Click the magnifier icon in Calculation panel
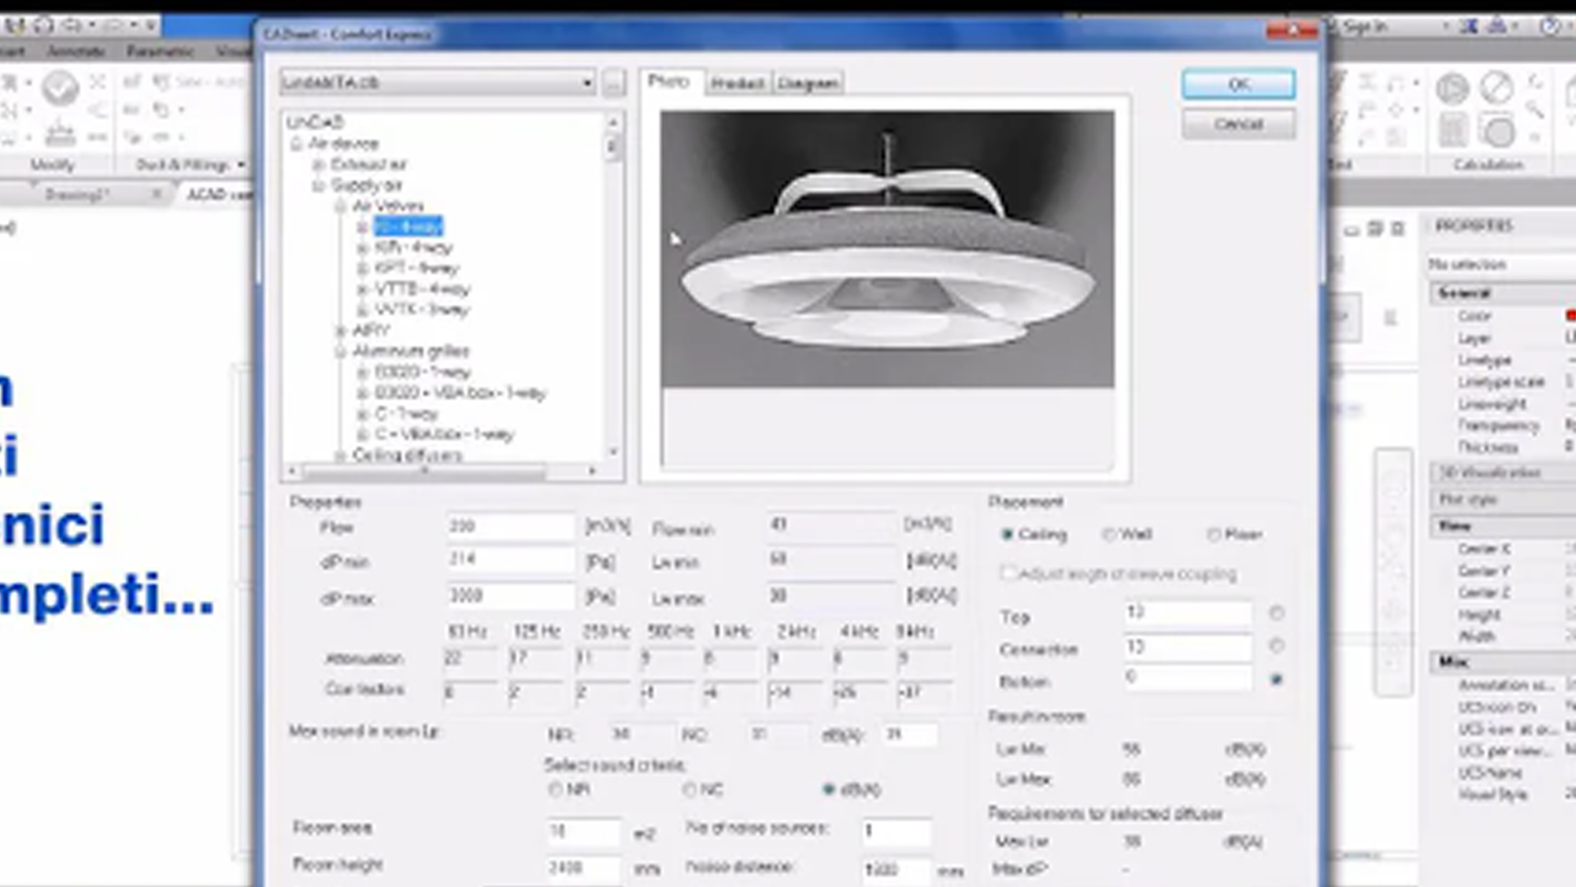The height and width of the screenshot is (887, 1576). 1535,109
